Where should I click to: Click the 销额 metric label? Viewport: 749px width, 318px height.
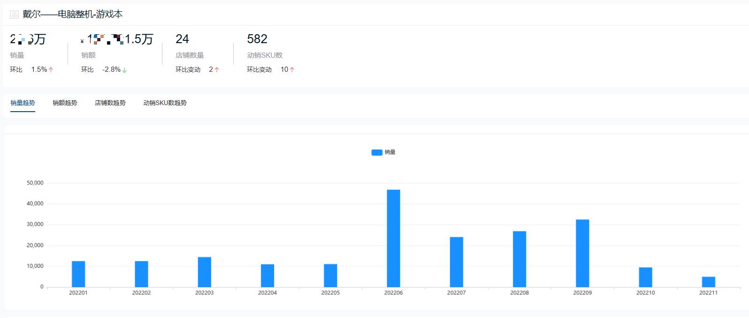tap(88, 55)
